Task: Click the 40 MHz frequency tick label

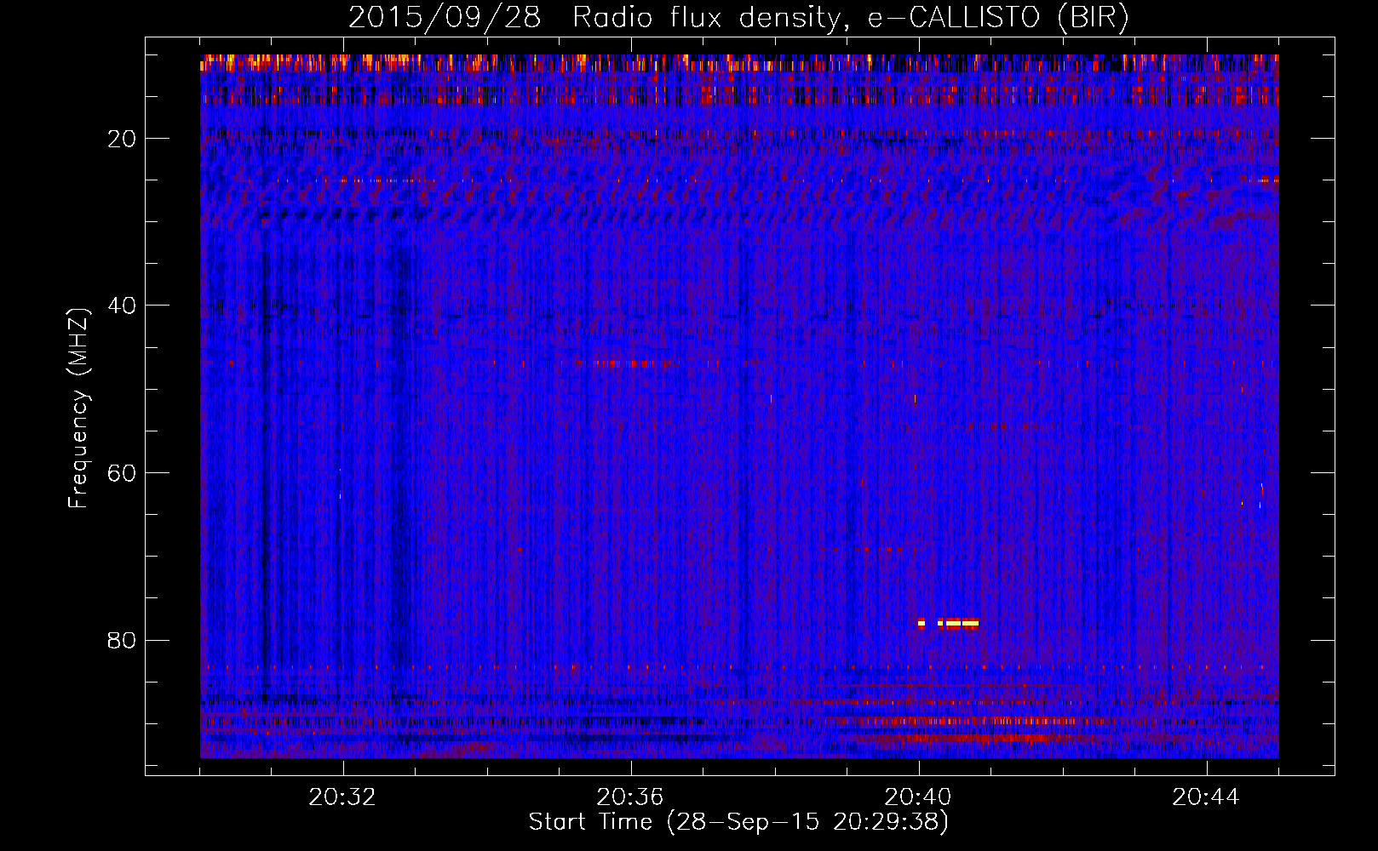Action: click(123, 306)
